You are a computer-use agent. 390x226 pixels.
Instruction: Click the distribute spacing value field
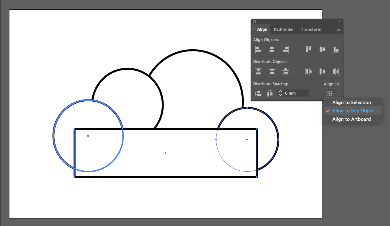point(296,93)
